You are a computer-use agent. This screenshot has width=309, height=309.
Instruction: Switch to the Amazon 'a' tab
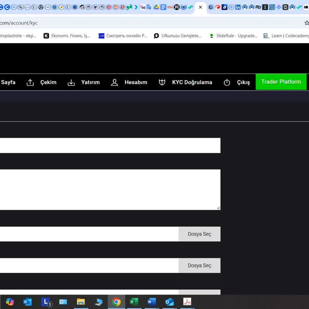pos(224,7)
